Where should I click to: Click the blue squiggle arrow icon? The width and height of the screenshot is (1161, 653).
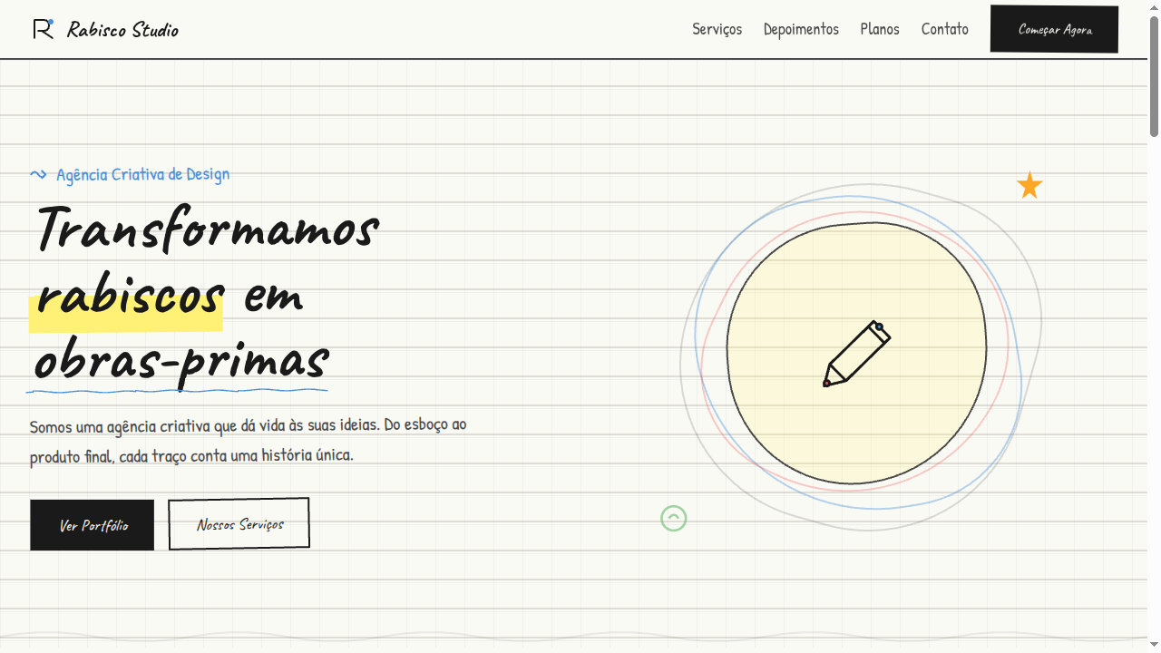(38, 174)
